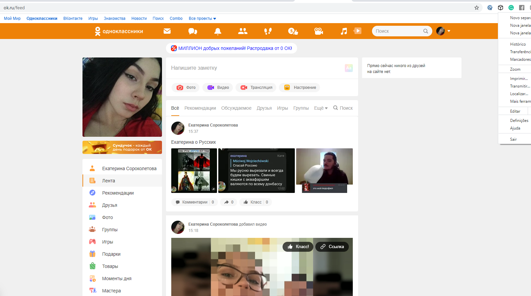Select Товары in the sidebar
Viewport: 531px width, 296px height.
(122, 266)
